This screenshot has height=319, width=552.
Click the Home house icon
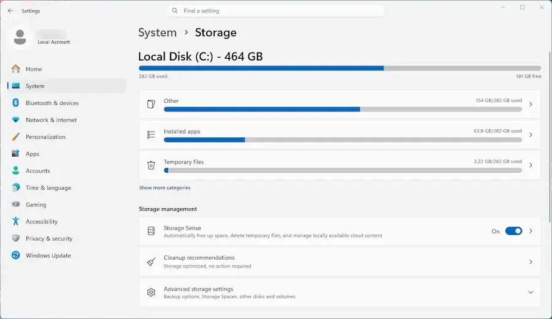click(15, 69)
